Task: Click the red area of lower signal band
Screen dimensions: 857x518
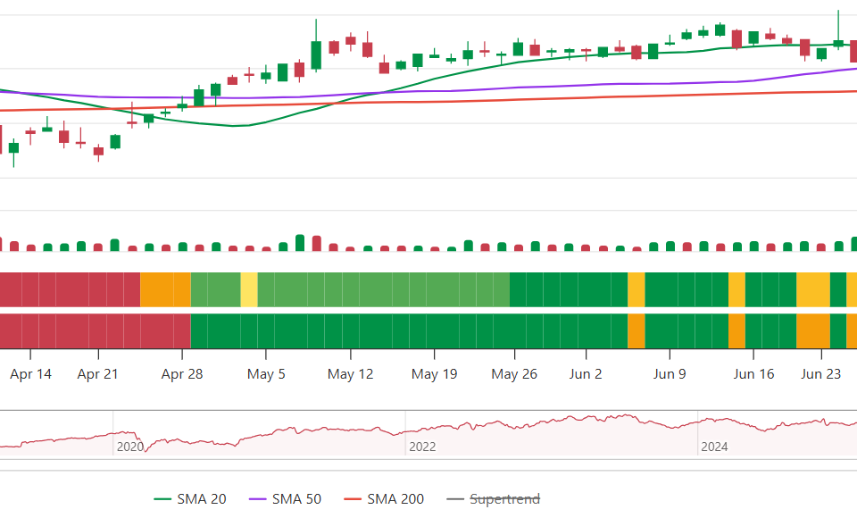Action: coord(96,331)
